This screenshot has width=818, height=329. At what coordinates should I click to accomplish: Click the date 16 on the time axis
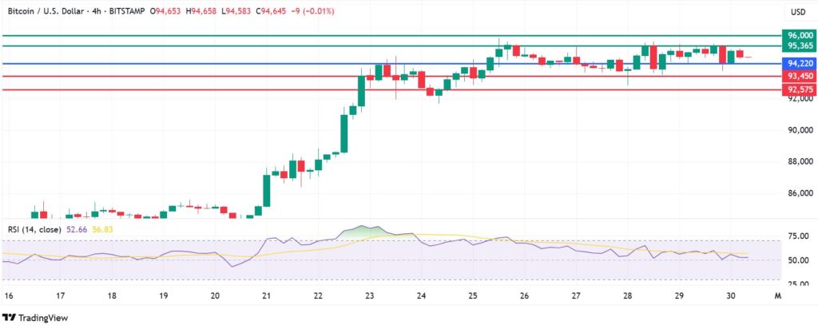pos(9,295)
